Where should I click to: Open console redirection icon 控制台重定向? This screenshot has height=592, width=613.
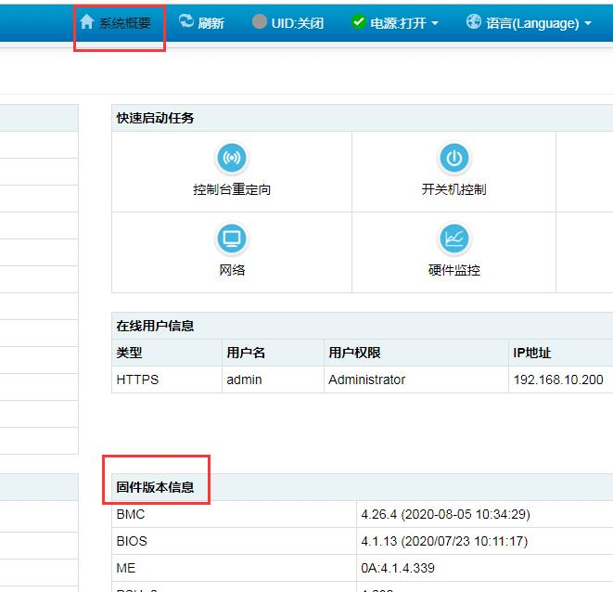231,159
